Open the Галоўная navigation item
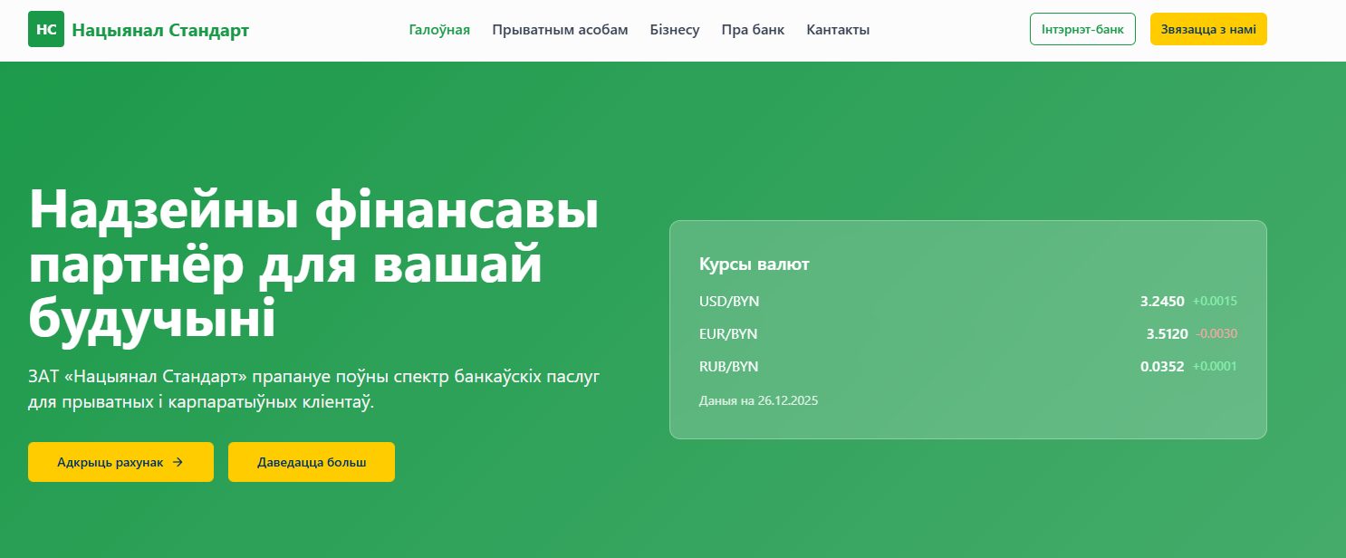Viewport: 1346px width, 558px height. click(x=439, y=30)
